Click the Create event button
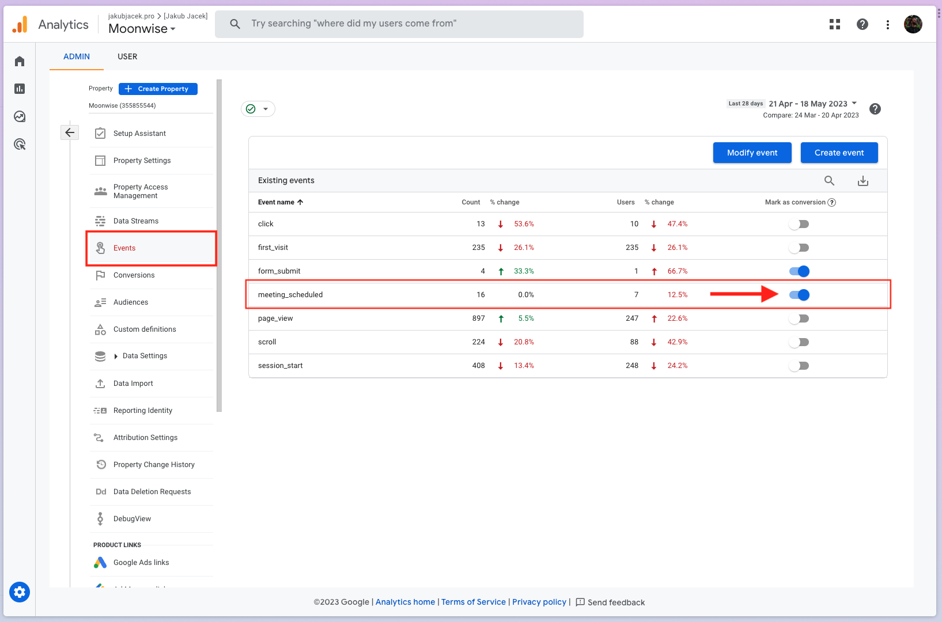The image size is (942, 622). 839,153
